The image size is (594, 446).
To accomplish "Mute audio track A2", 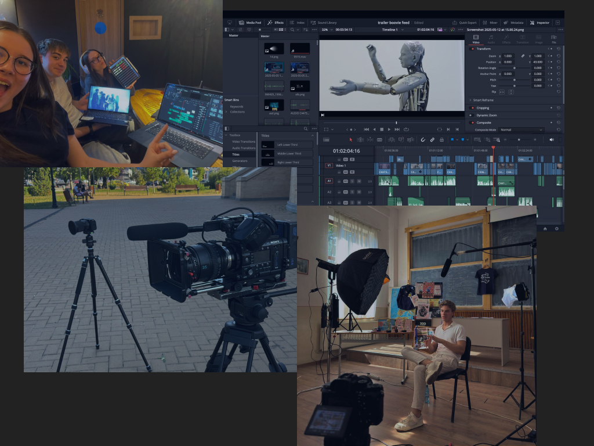I will (358, 192).
